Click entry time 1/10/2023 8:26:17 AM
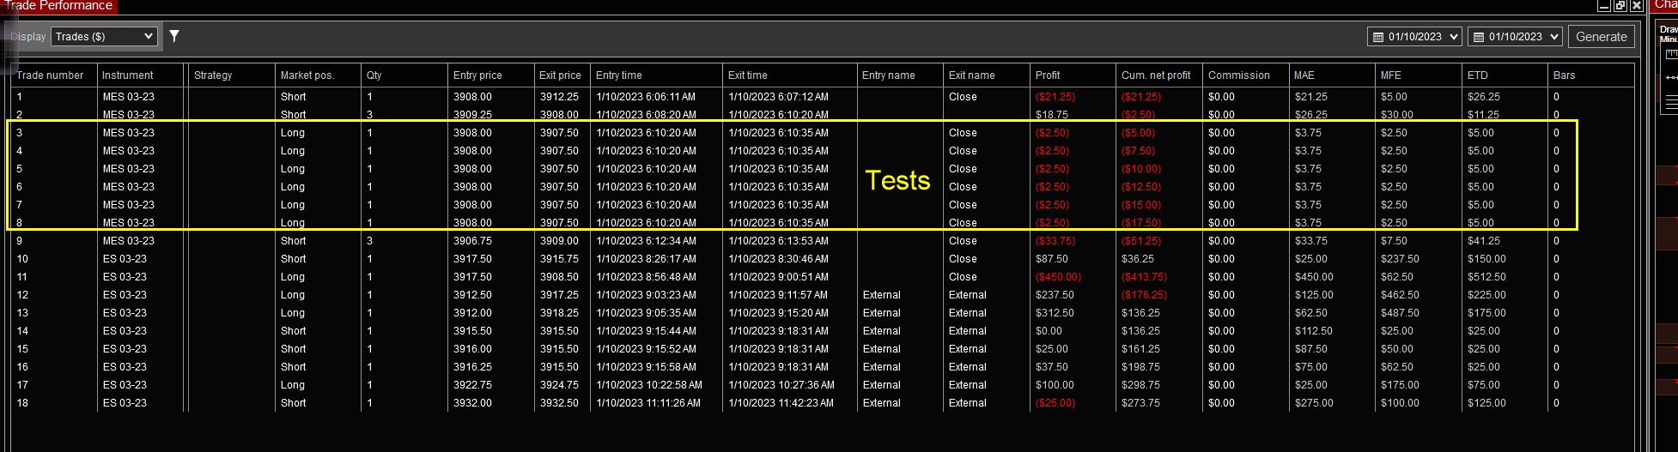1678x452 pixels. click(646, 259)
